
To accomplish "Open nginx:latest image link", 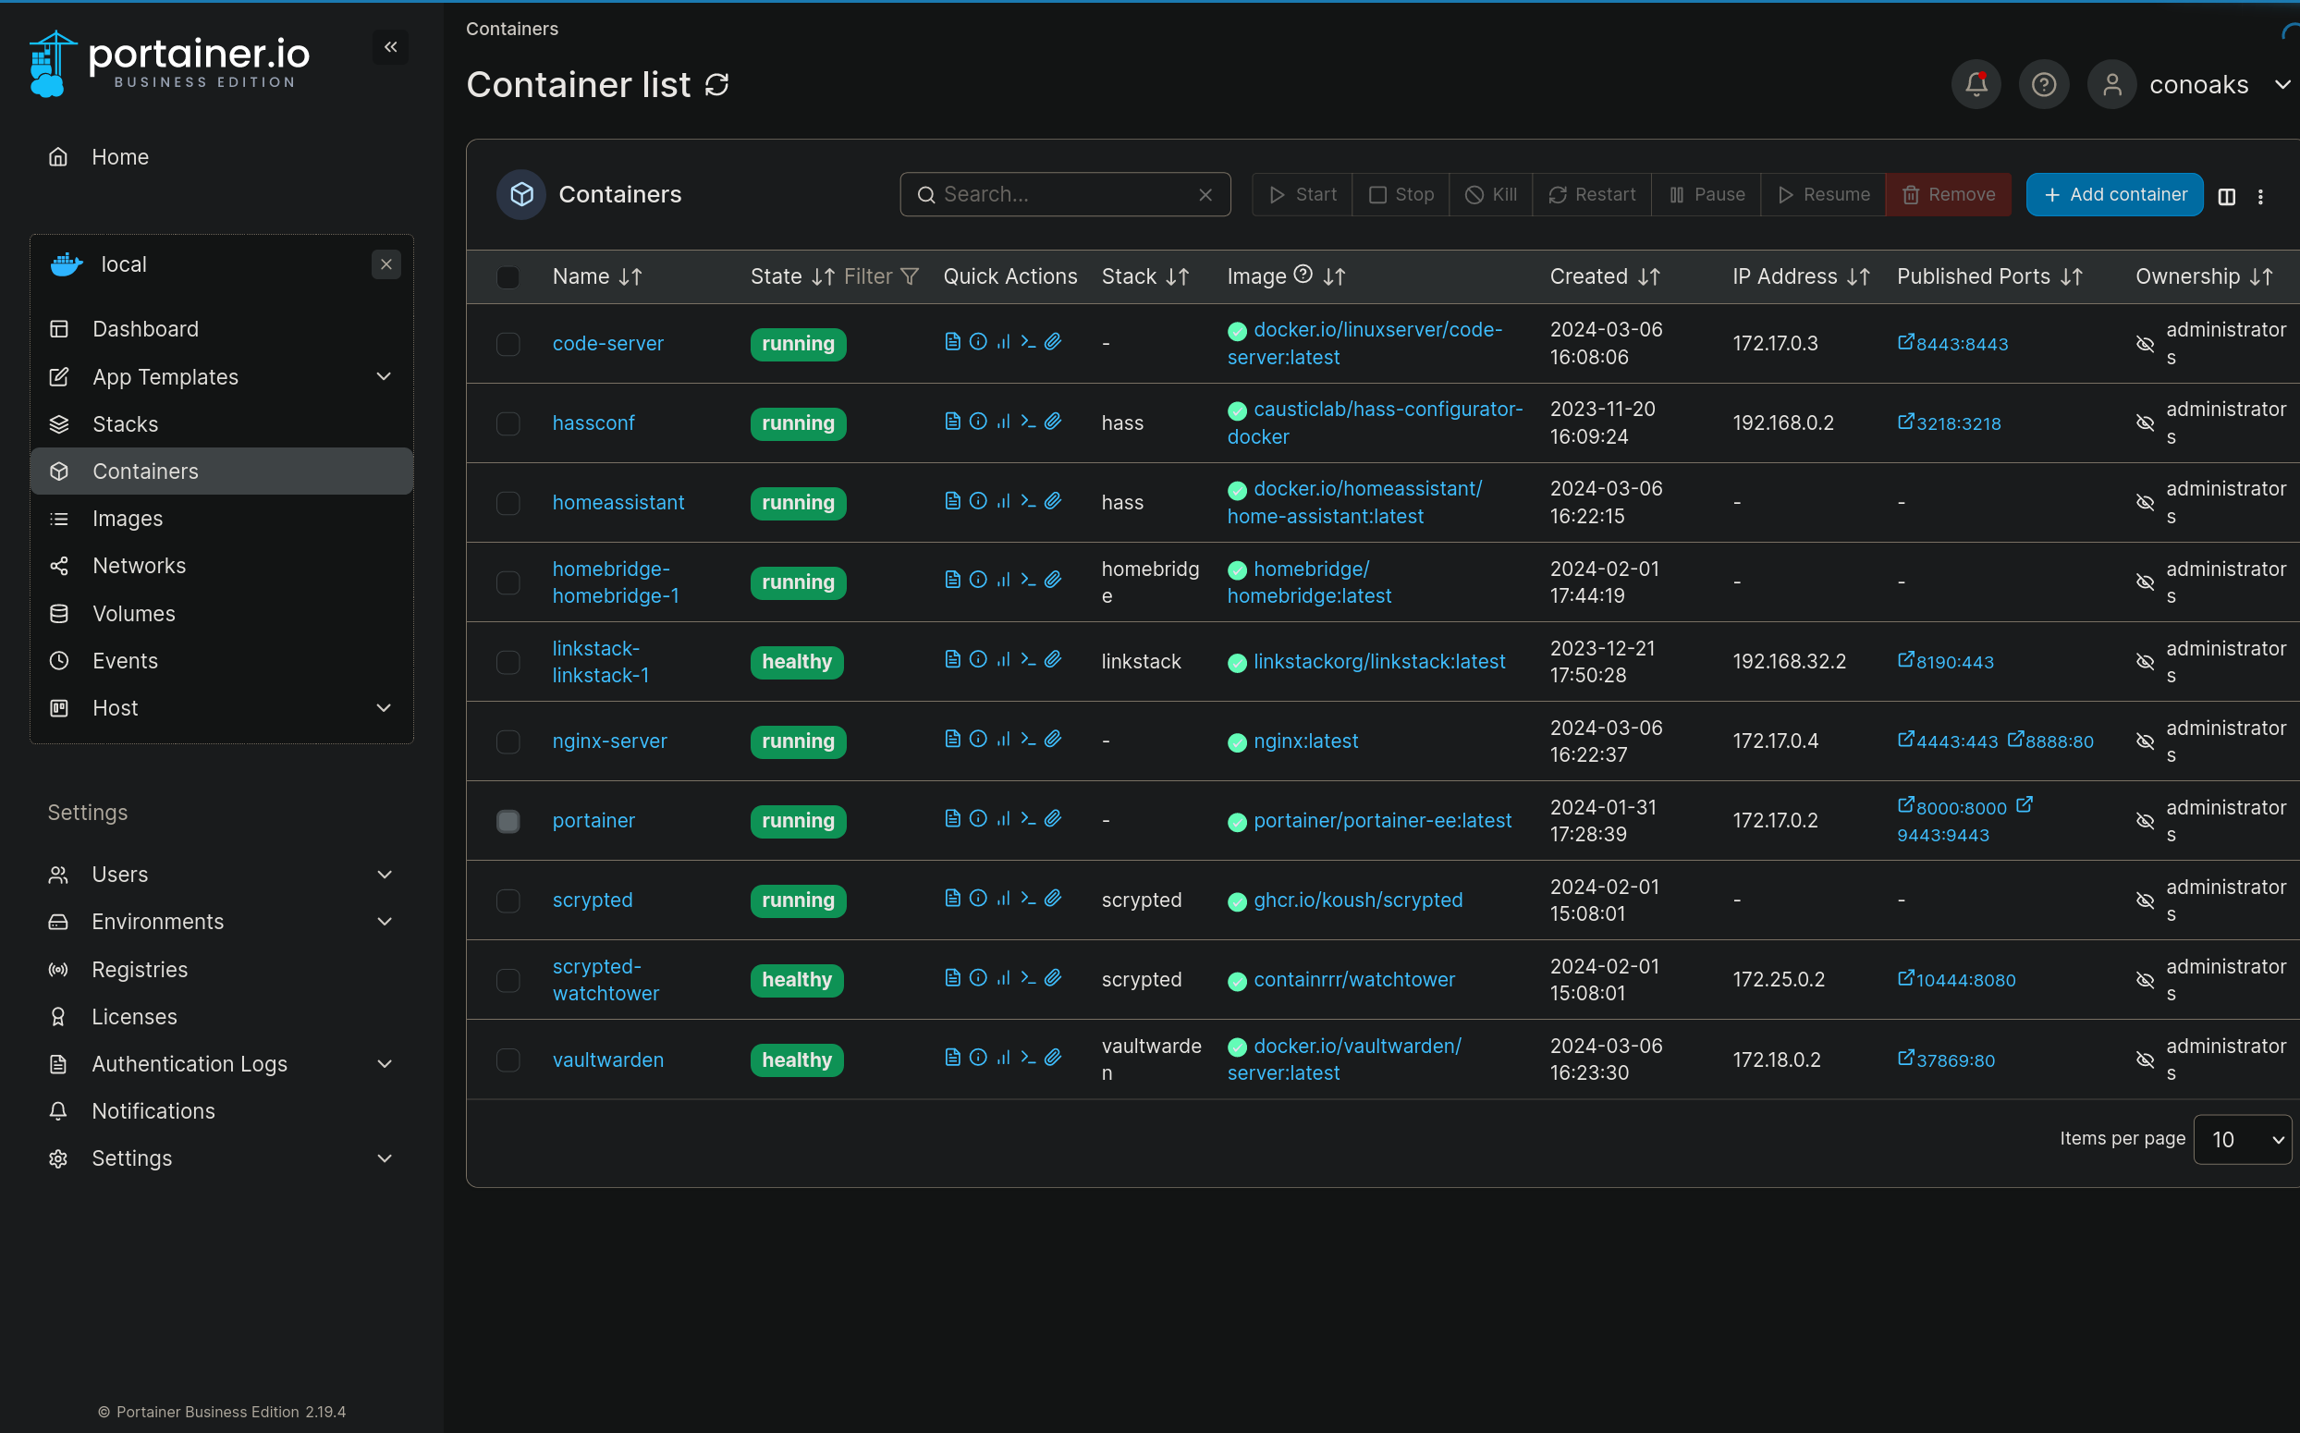I will pos(1305,741).
